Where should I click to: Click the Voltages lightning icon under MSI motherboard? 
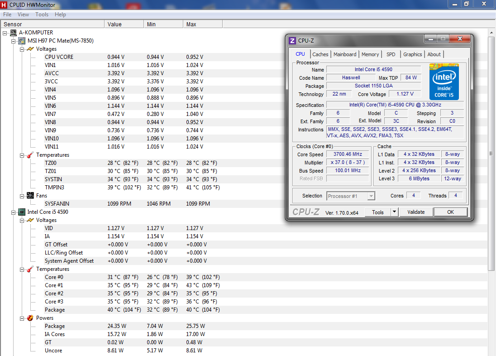pos(30,49)
